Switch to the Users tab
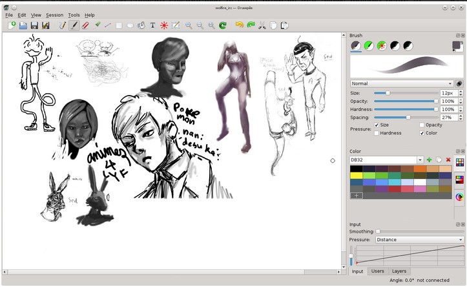This screenshot has width=467, height=287. (377, 271)
